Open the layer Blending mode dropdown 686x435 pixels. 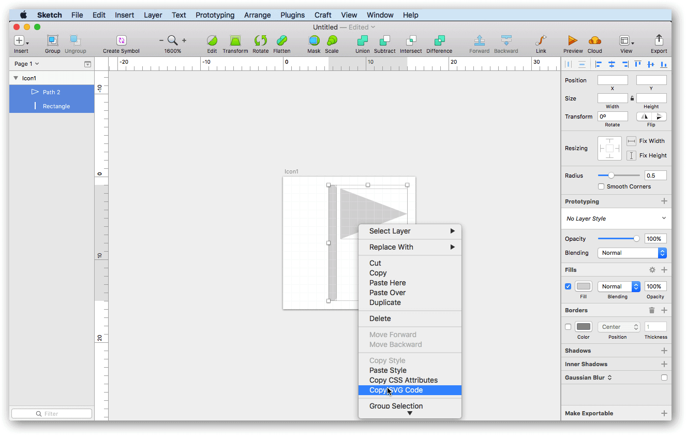coord(632,253)
